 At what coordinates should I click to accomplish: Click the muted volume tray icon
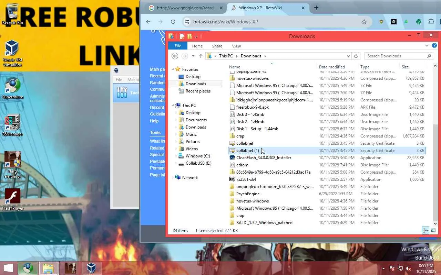[x=409, y=268]
